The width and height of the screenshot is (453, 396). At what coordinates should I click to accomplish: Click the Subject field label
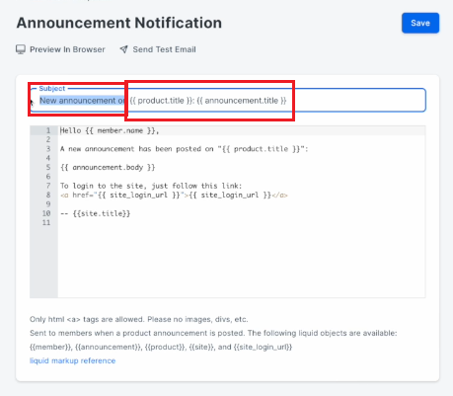pyautogui.click(x=52, y=88)
